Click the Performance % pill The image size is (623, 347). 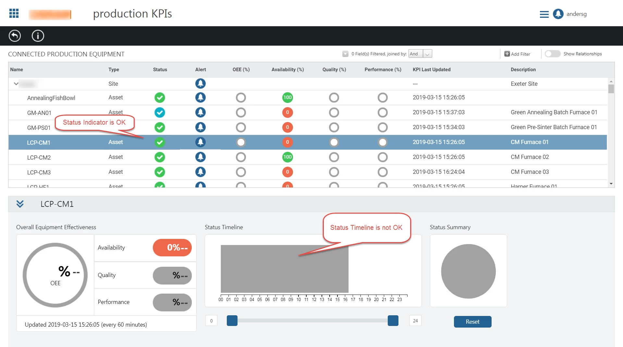[172, 302]
